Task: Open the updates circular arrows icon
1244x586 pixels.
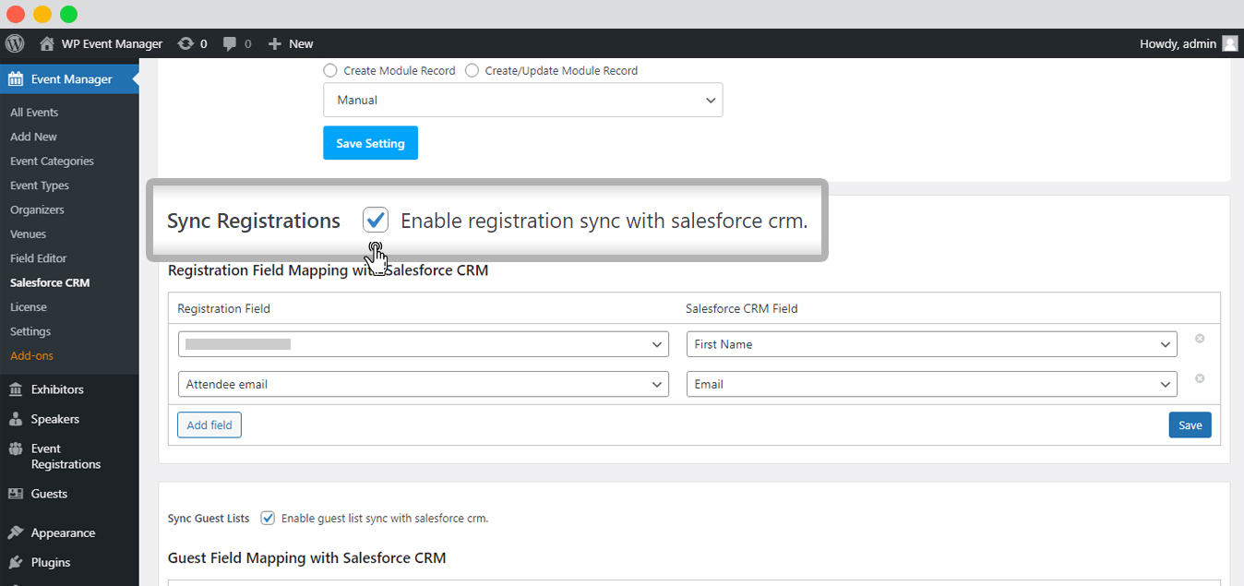Action: [185, 43]
